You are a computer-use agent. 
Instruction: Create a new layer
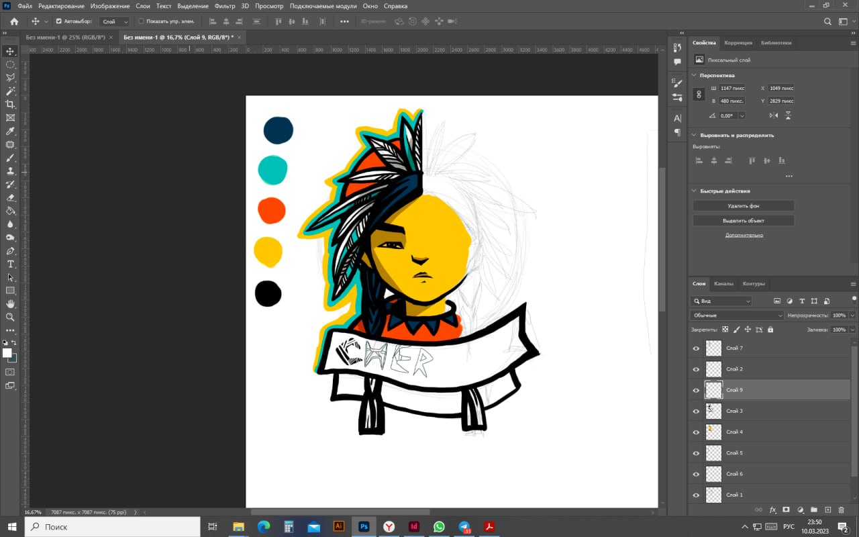pos(828,510)
